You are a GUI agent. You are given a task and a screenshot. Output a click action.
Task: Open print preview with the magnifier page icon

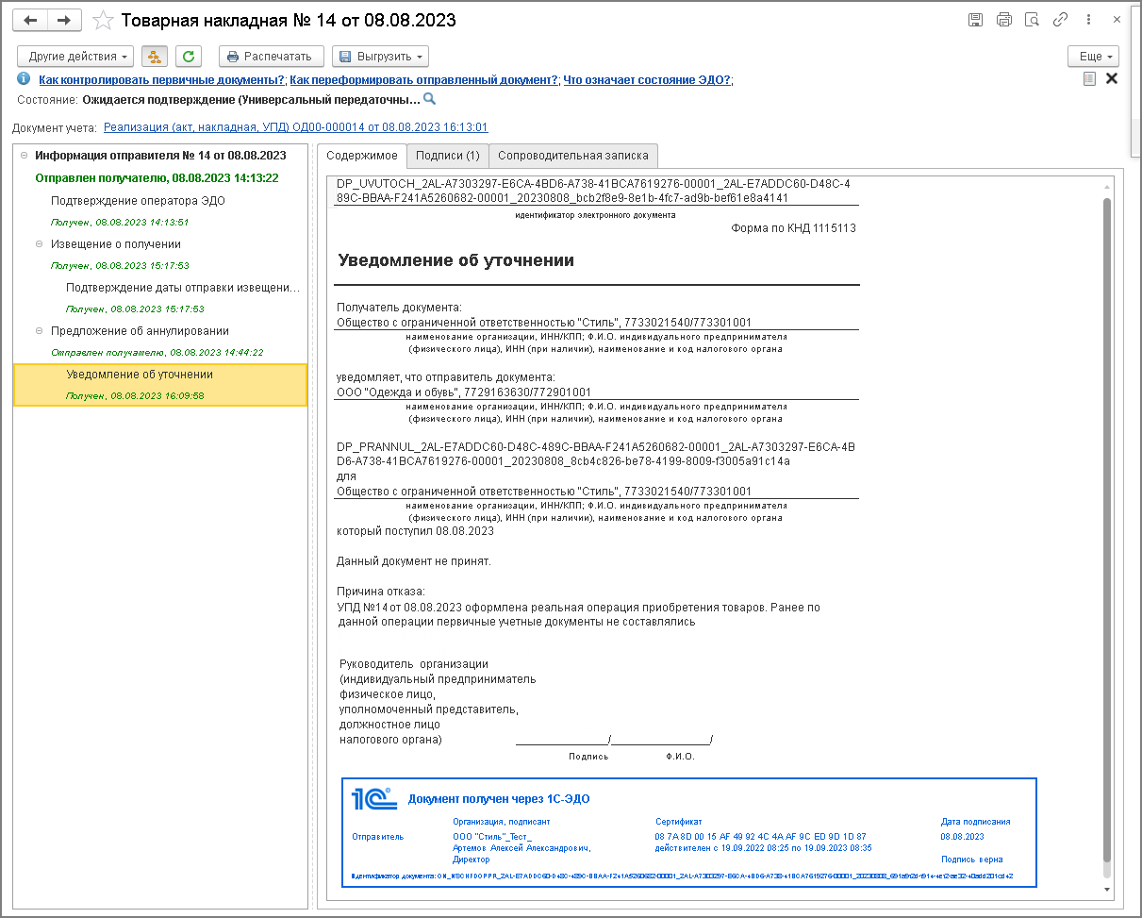click(1033, 20)
